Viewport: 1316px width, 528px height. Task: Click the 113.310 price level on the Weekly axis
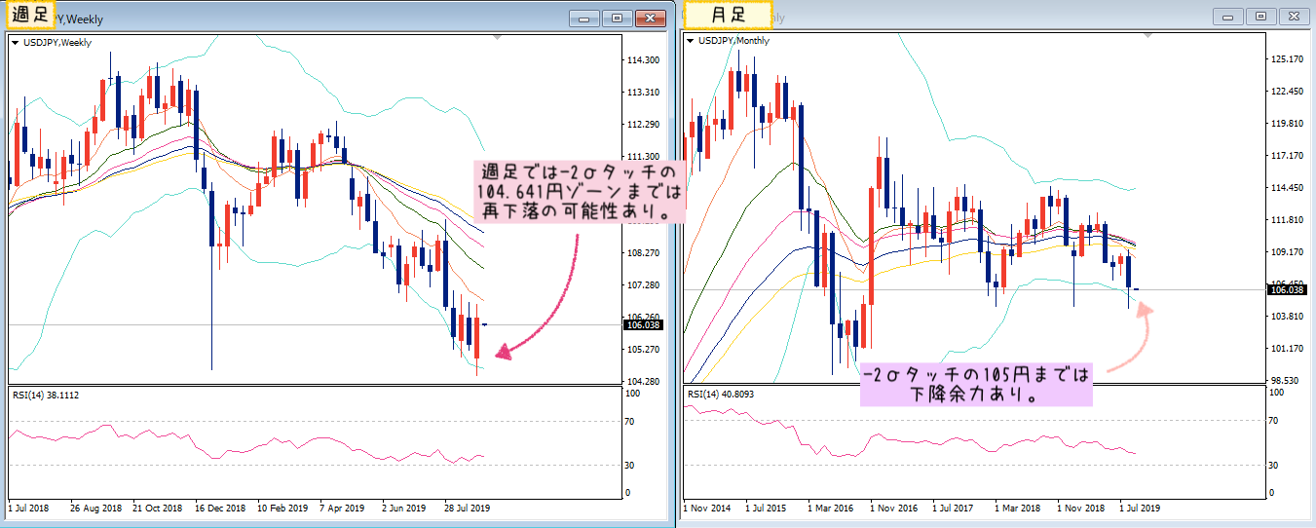click(x=646, y=93)
